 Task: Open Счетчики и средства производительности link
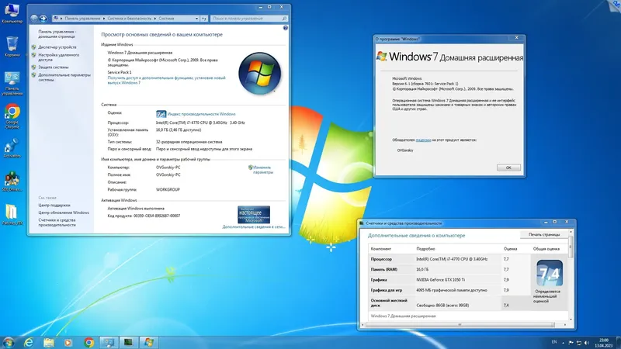[57, 223]
